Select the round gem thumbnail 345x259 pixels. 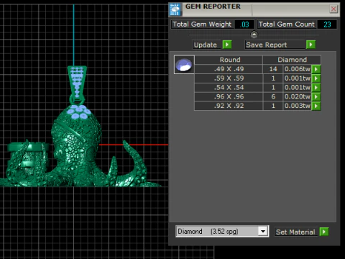click(184, 65)
